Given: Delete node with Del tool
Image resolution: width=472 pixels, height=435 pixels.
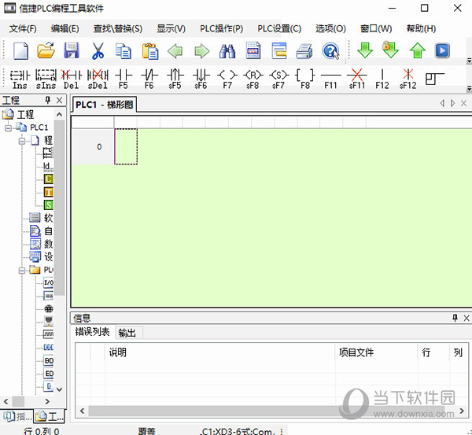Looking at the screenshot, I should click(x=71, y=79).
